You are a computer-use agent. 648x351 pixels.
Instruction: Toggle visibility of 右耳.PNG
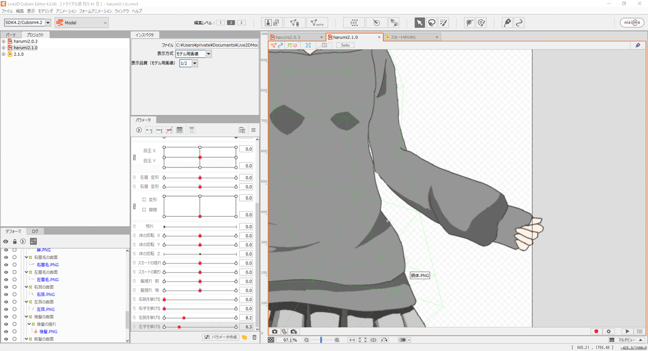(6, 294)
